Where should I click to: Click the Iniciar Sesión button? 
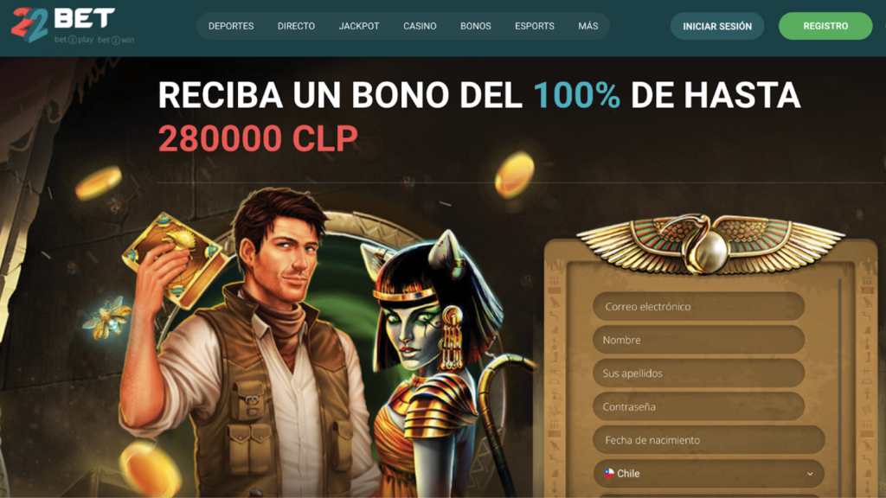point(717,26)
